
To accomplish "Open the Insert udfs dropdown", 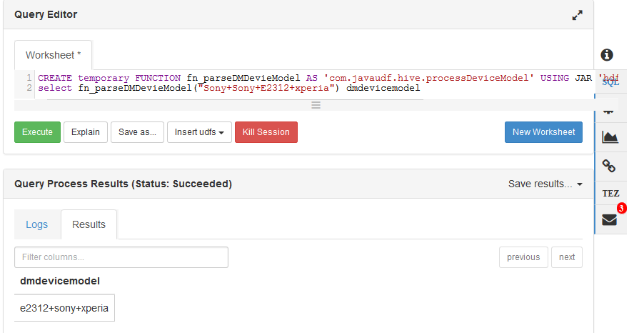I will coord(199,132).
